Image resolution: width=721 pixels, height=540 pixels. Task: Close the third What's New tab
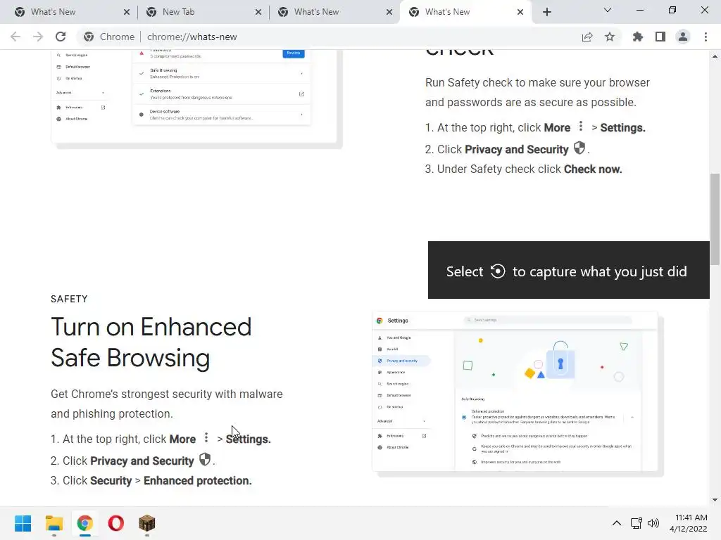tap(389, 12)
